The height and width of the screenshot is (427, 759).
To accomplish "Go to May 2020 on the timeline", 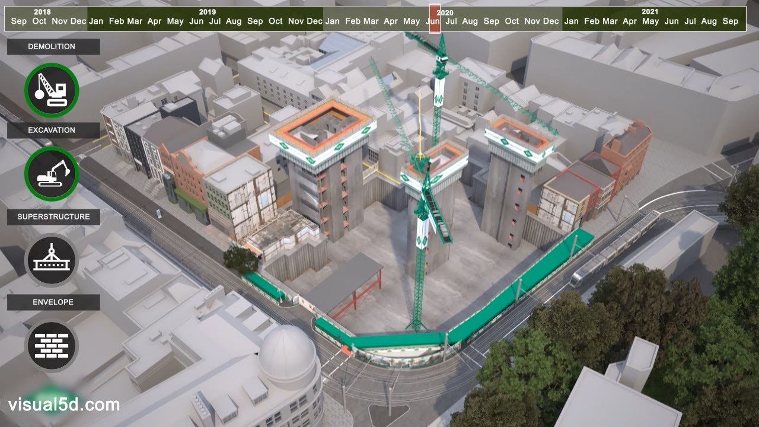I will point(412,21).
